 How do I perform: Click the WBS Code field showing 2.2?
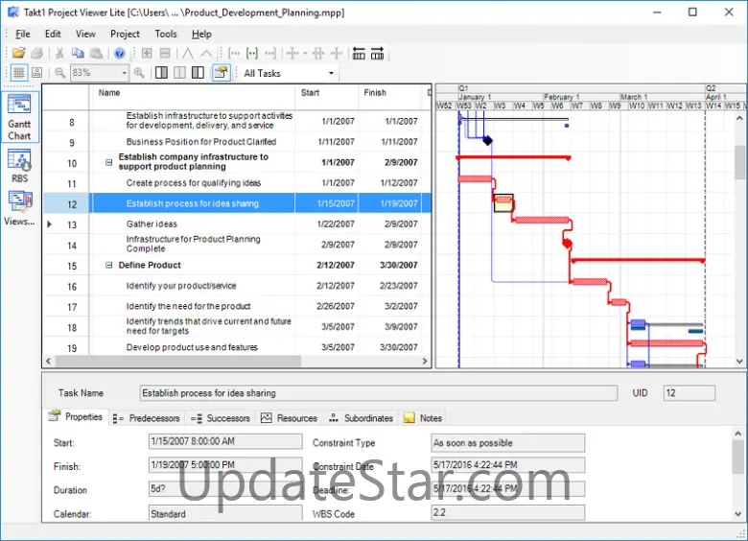click(507, 512)
